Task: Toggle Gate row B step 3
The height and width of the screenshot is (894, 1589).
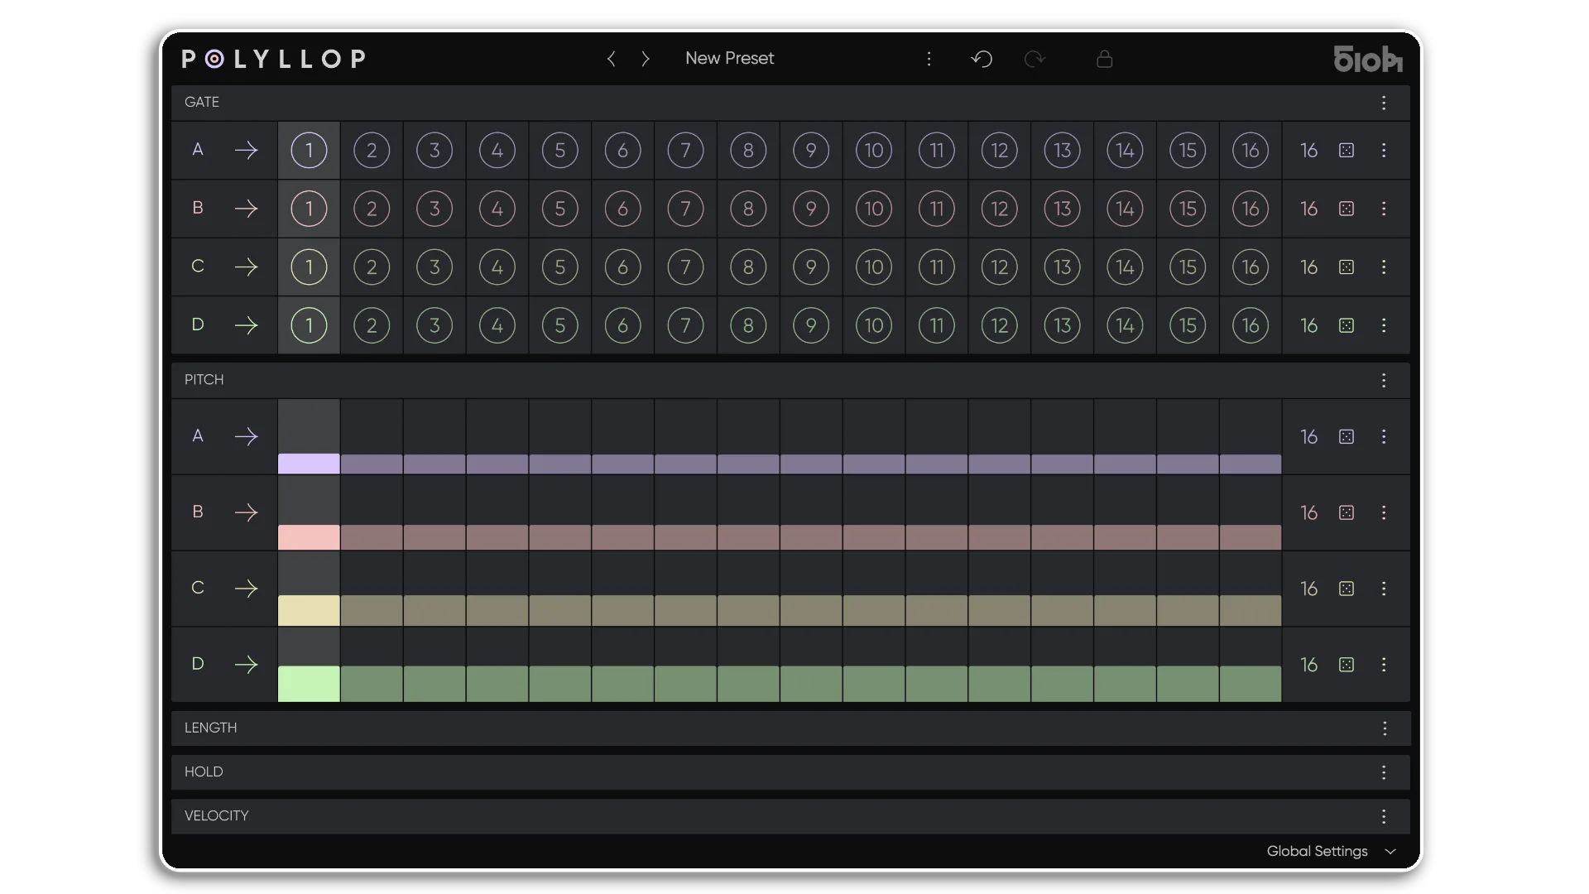Action: click(x=434, y=209)
